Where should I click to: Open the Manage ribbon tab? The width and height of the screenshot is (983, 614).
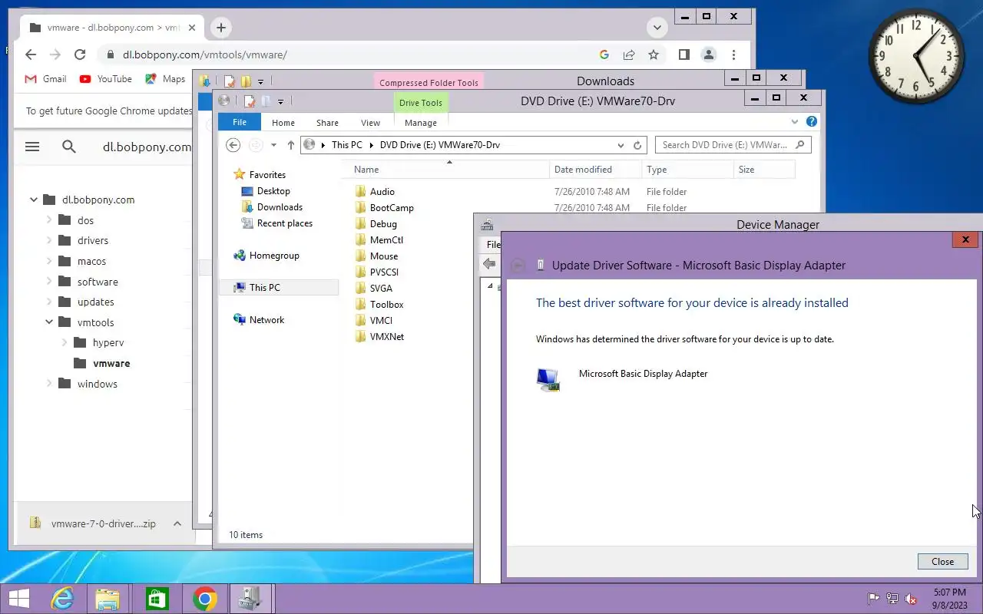(421, 123)
